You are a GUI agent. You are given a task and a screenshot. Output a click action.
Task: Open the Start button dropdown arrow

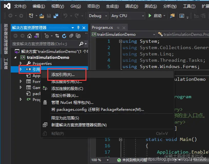164,16
